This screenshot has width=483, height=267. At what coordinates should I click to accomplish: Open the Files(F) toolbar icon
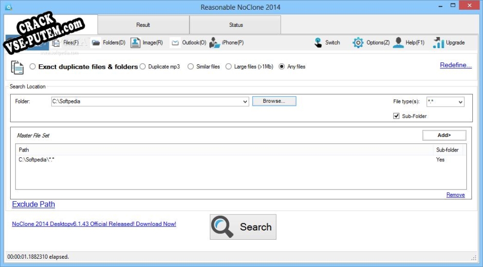[56, 43]
